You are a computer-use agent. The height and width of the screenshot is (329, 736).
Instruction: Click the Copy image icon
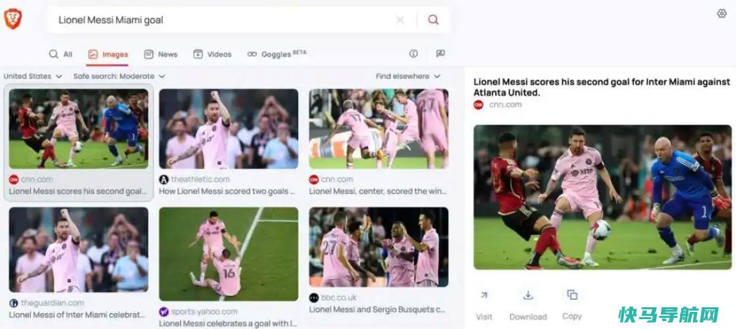coord(571,295)
